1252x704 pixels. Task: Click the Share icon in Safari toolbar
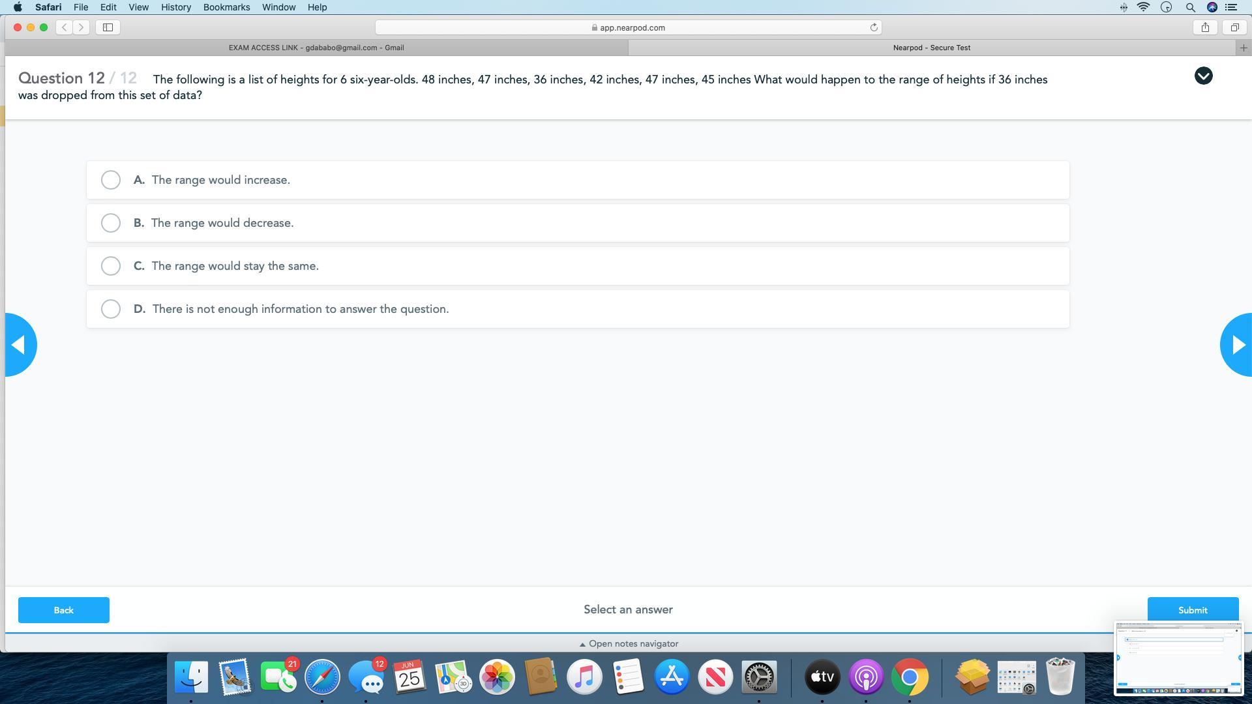tap(1205, 27)
